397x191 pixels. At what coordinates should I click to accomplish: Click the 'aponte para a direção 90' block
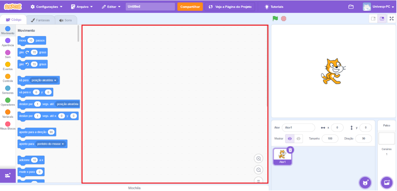pos(37,132)
